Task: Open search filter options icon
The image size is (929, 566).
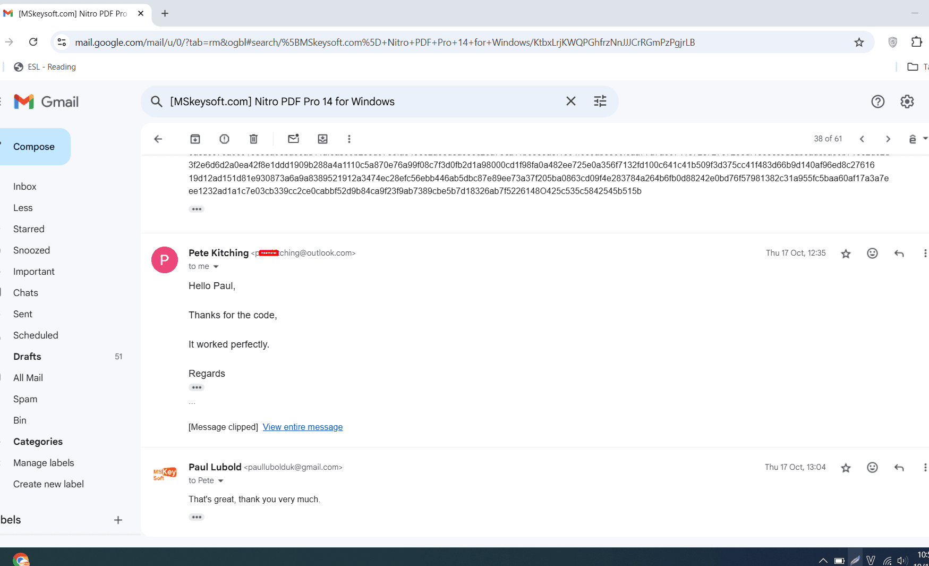Action: coord(600,102)
